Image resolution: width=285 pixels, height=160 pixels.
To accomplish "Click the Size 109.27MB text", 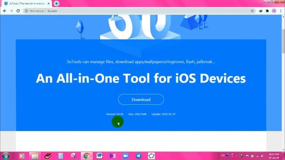I will (x=137, y=114).
